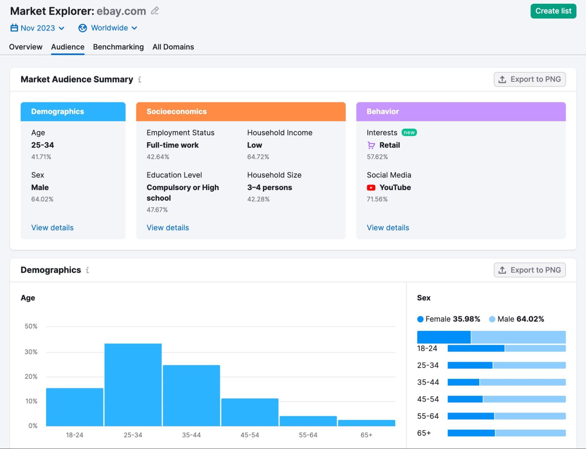Click the info icon beside Demographics heading

tap(87, 270)
